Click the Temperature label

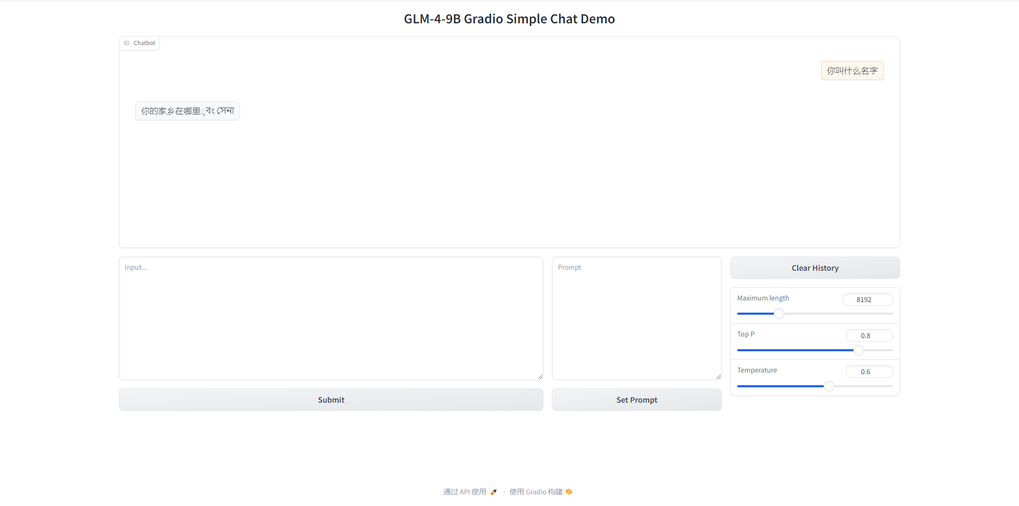coord(757,370)
